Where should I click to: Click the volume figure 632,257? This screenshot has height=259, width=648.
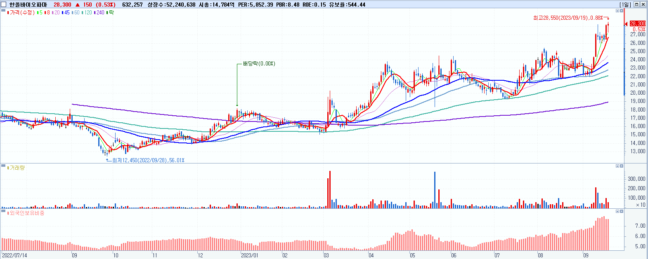click(x=132, y=5)
